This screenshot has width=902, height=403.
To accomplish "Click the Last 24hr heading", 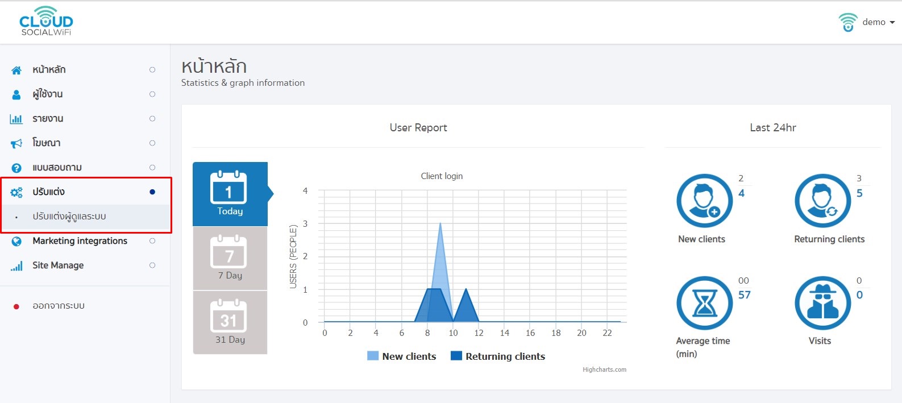I will coord(773,128).
